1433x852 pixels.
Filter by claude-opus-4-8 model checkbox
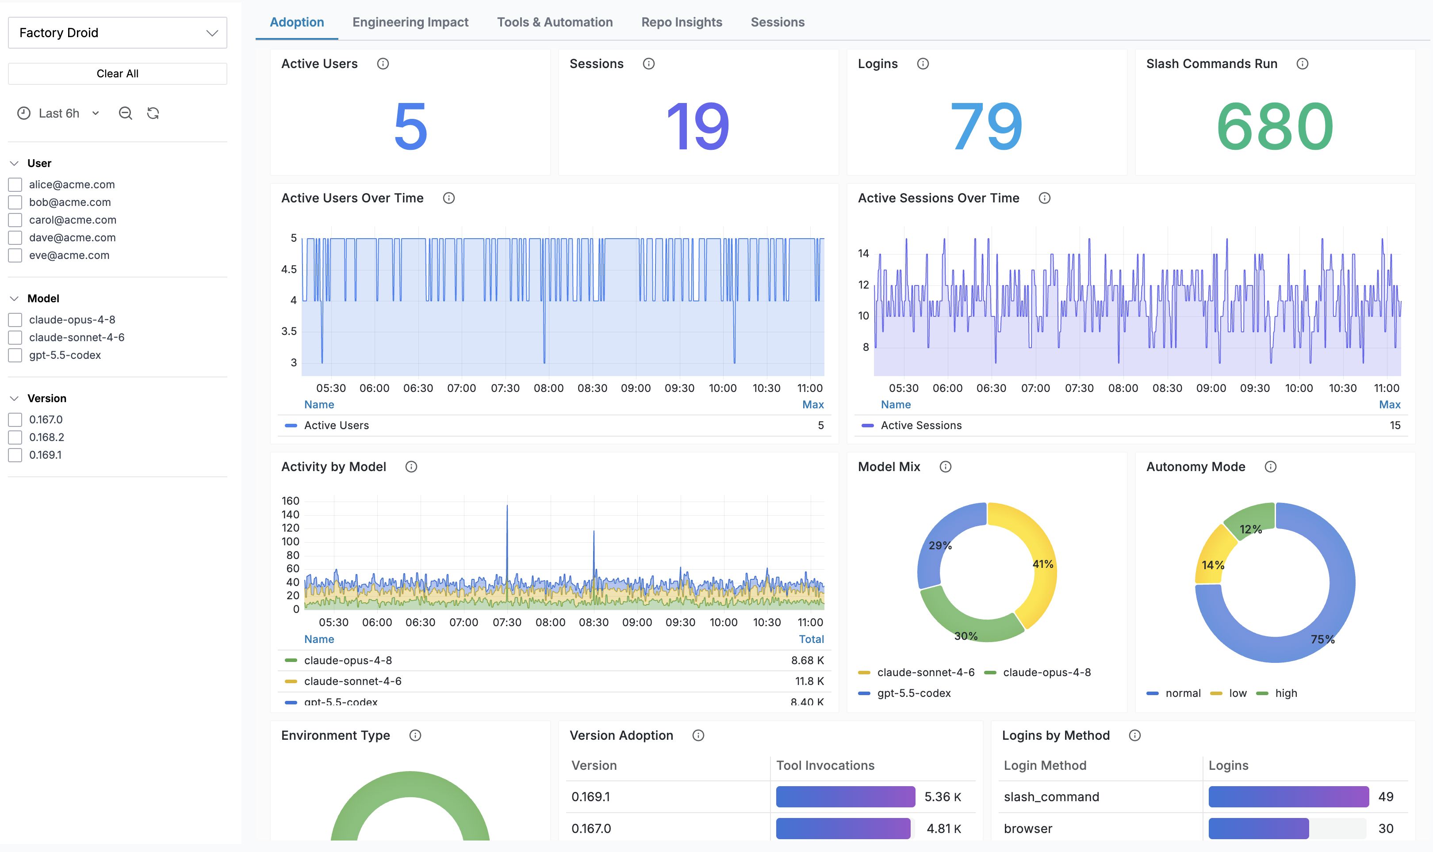pos(15,320)
